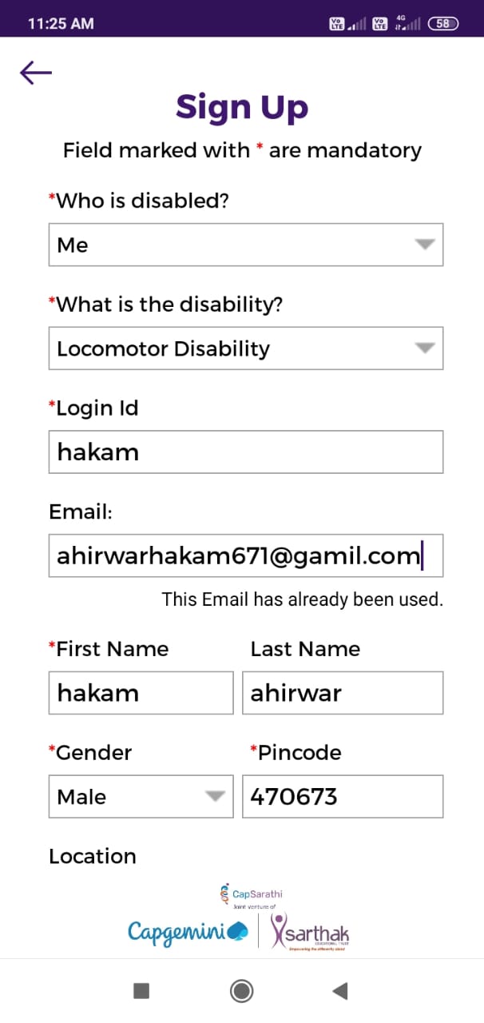This screenshot has width=484, height=1023.
Task: Tap the Android square recent apps button
Action: 141,991
